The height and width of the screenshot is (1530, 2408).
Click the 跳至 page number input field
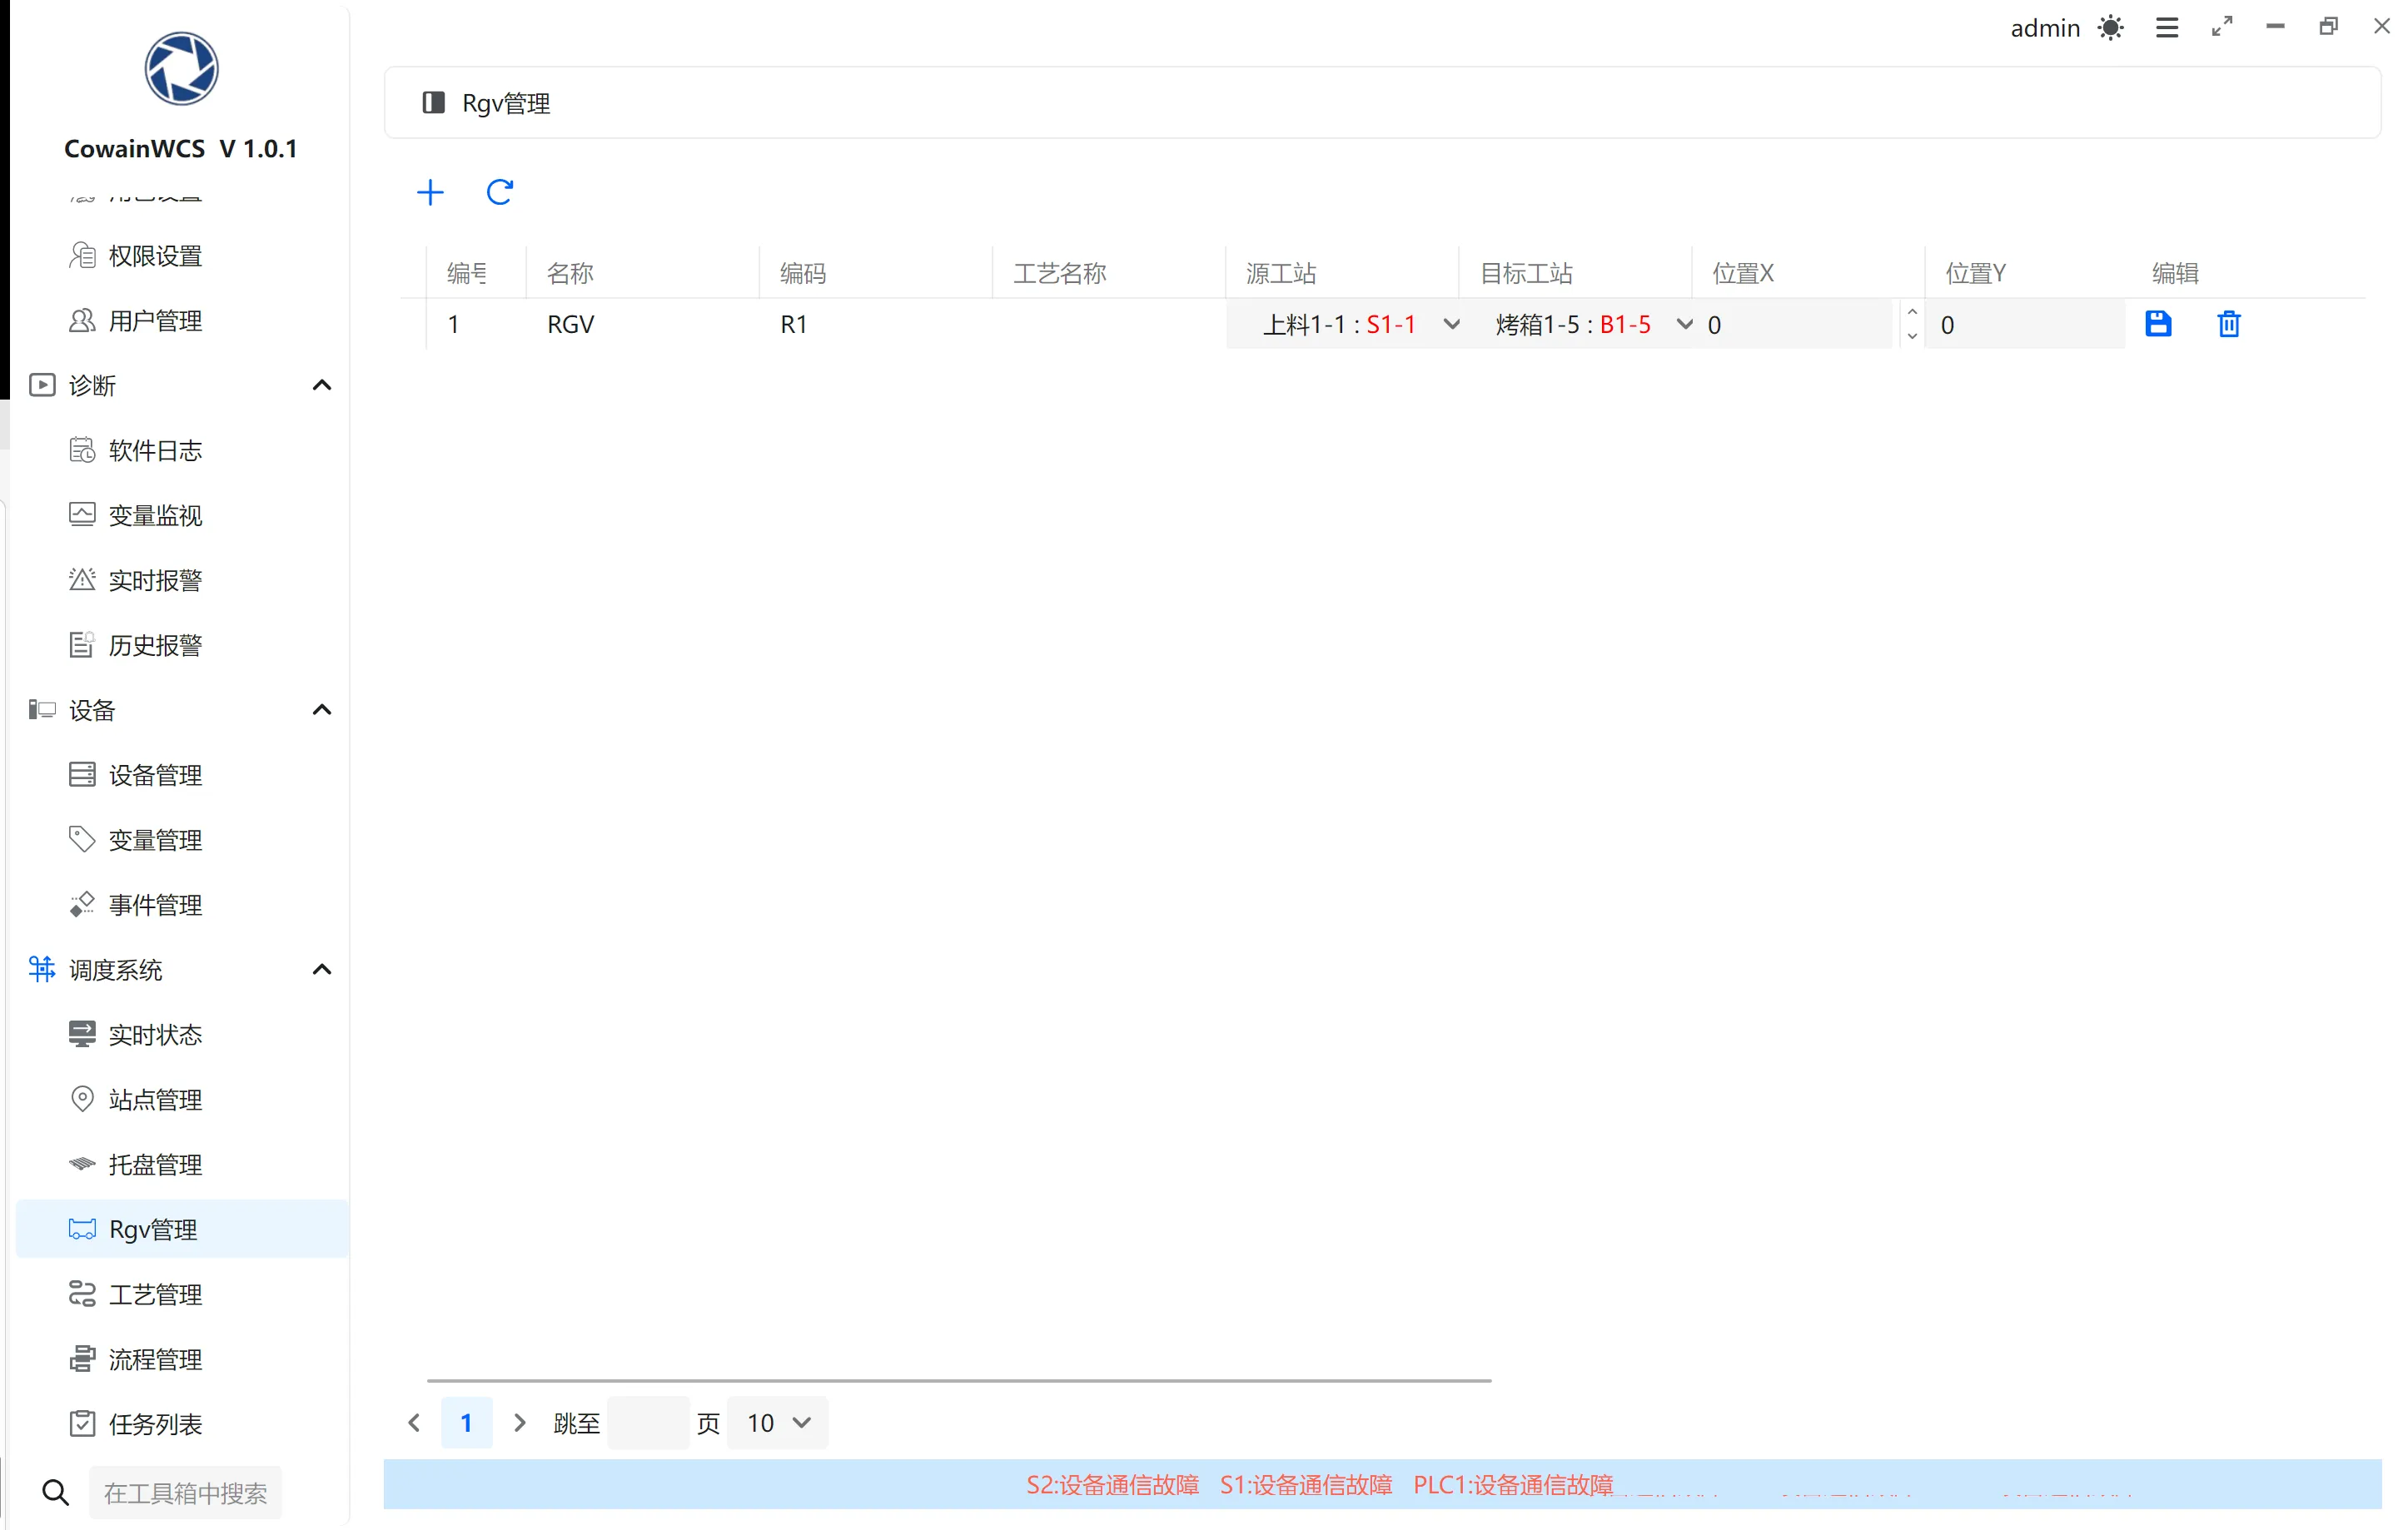pos(647,1422)
